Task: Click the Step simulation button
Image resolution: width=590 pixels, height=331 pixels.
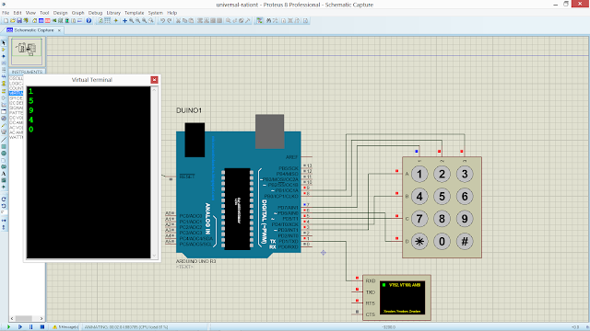Action: [20, 327]
